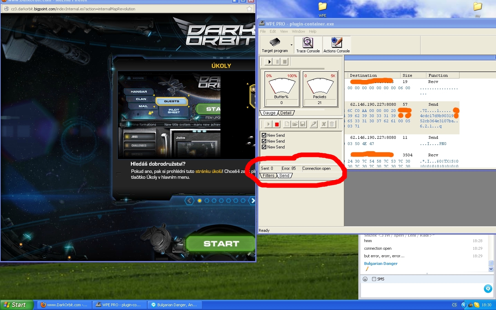Click the Size column header
496x310 pixels.
click(413, 75)
